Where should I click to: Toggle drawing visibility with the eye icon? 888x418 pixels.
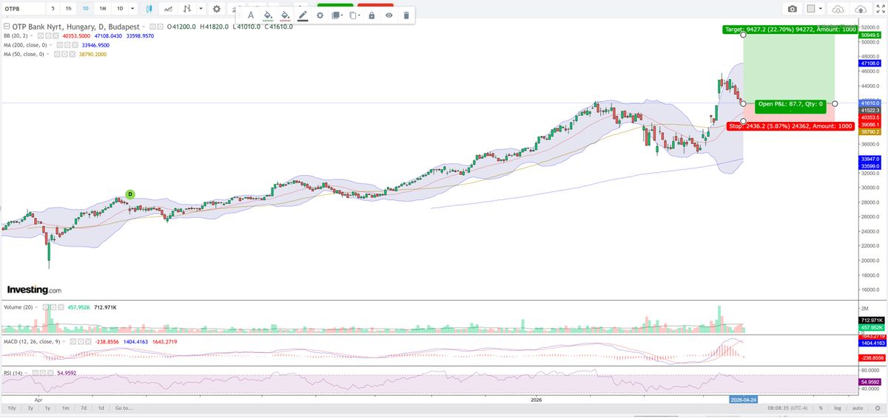pos(388,16)
